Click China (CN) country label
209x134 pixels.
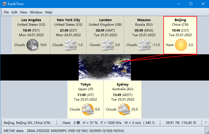(x=180, y=25)
